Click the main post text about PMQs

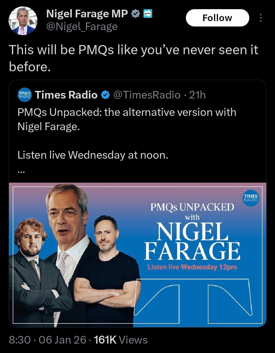coord(133,58)
